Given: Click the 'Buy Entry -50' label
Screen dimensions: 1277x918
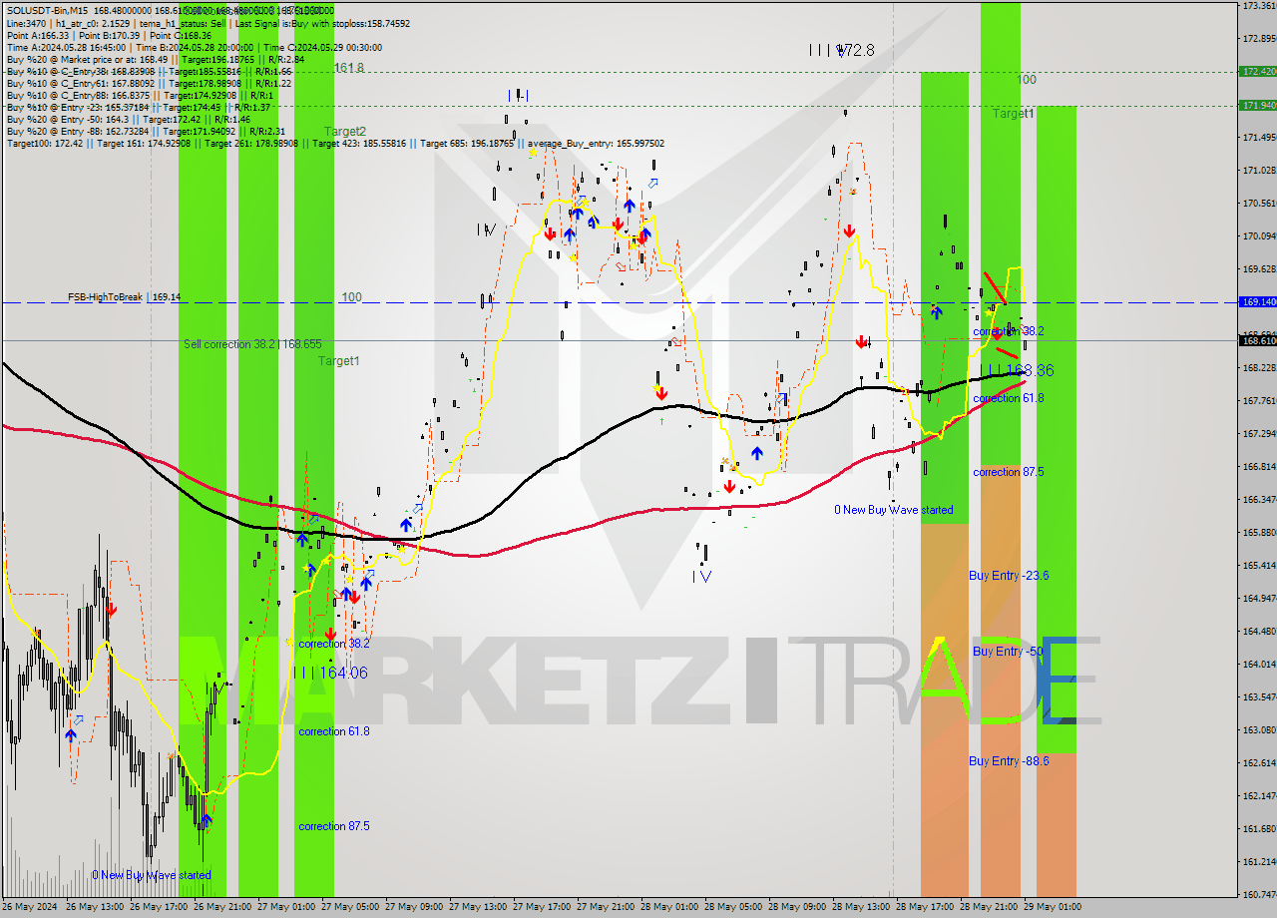Looking at the screenshot, I should (x=1008, y=651).
